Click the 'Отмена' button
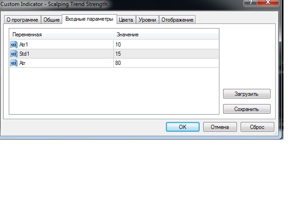Screen dimensions: 295x221 click(220, 127)
